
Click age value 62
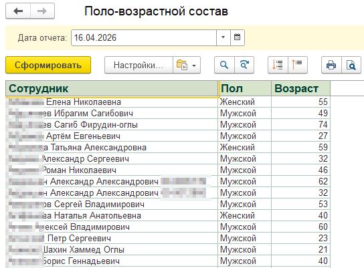coord(323,181)
